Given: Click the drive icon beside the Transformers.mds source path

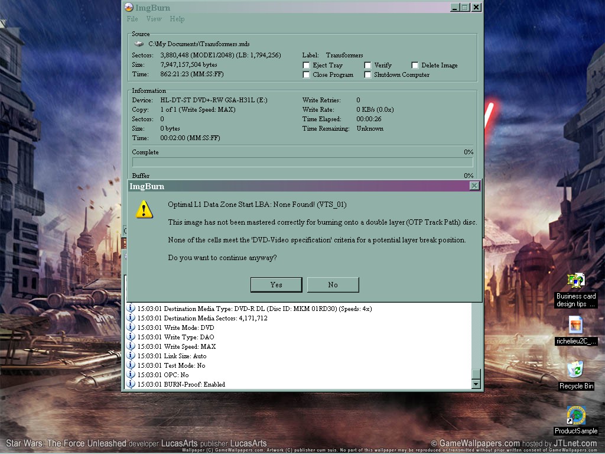Looking at the screenshot, I should click(x=139, y=44).
